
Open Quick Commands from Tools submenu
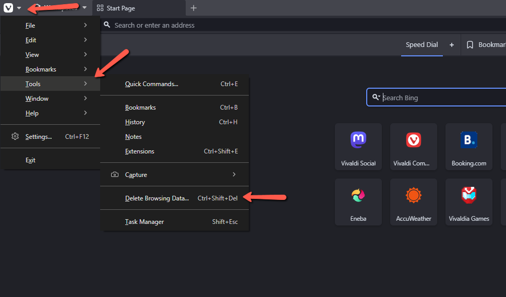(x=175, y=84)
